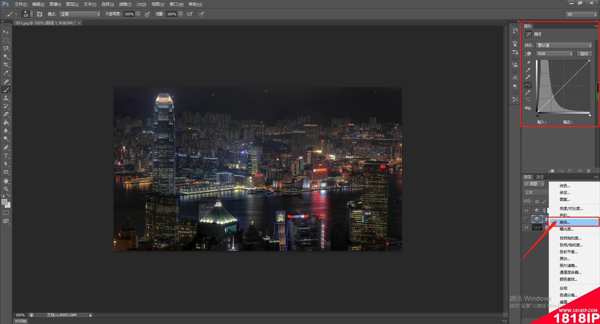Open the RGB channel dropdown
This screenshot has width=600, height=324.
click(555, 54)
